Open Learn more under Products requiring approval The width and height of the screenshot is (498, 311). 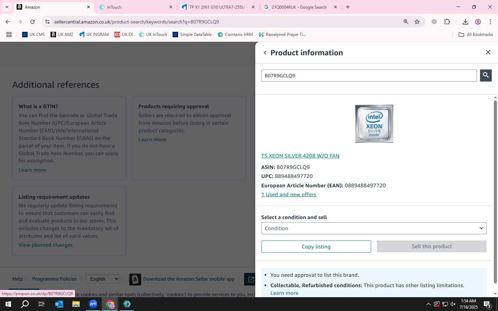point(152,140)
